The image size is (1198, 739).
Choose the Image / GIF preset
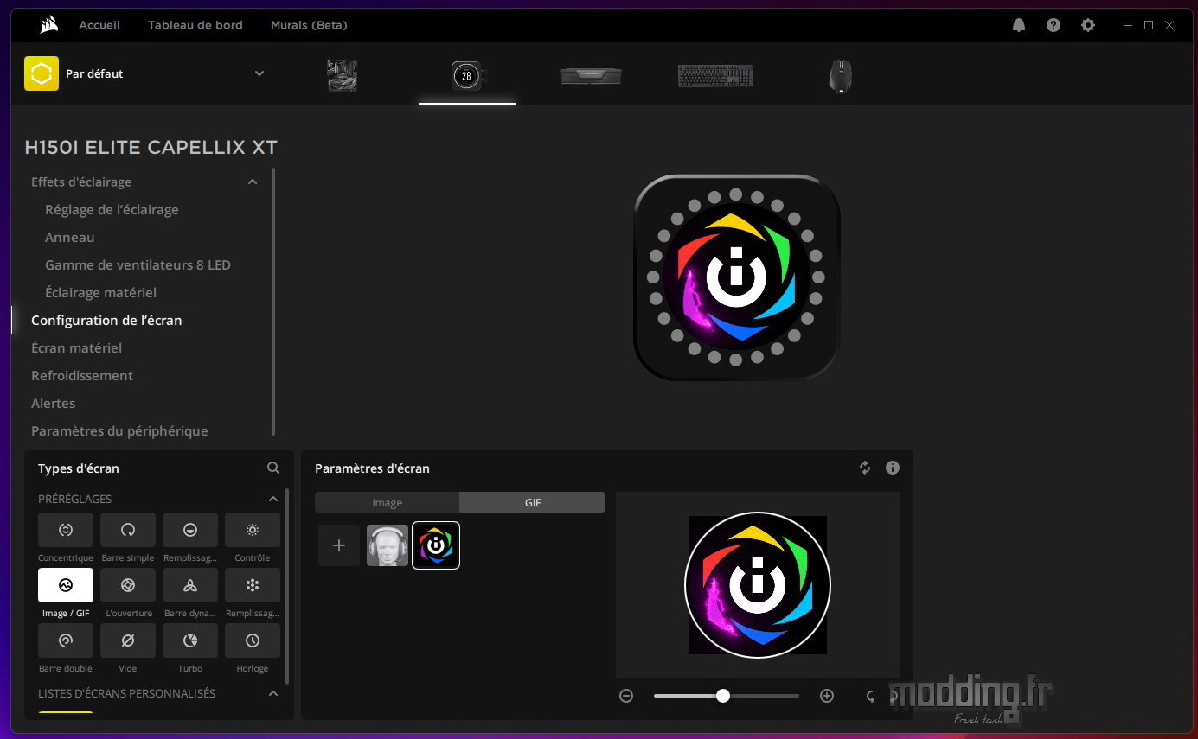tap(66, 585)
